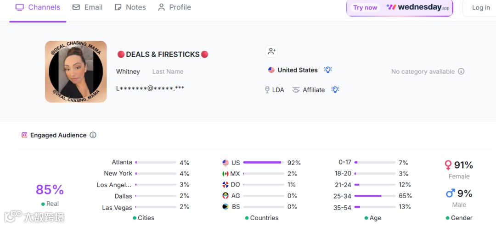Click the Last Name input field

point(168,72)
